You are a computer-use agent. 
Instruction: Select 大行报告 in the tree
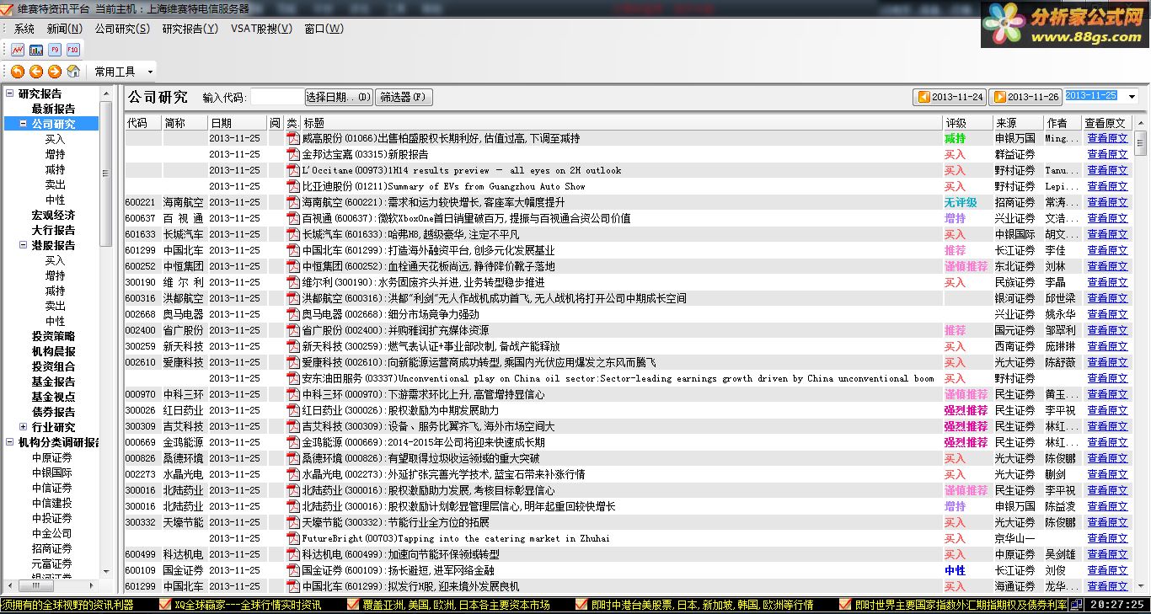pos(53,230)
